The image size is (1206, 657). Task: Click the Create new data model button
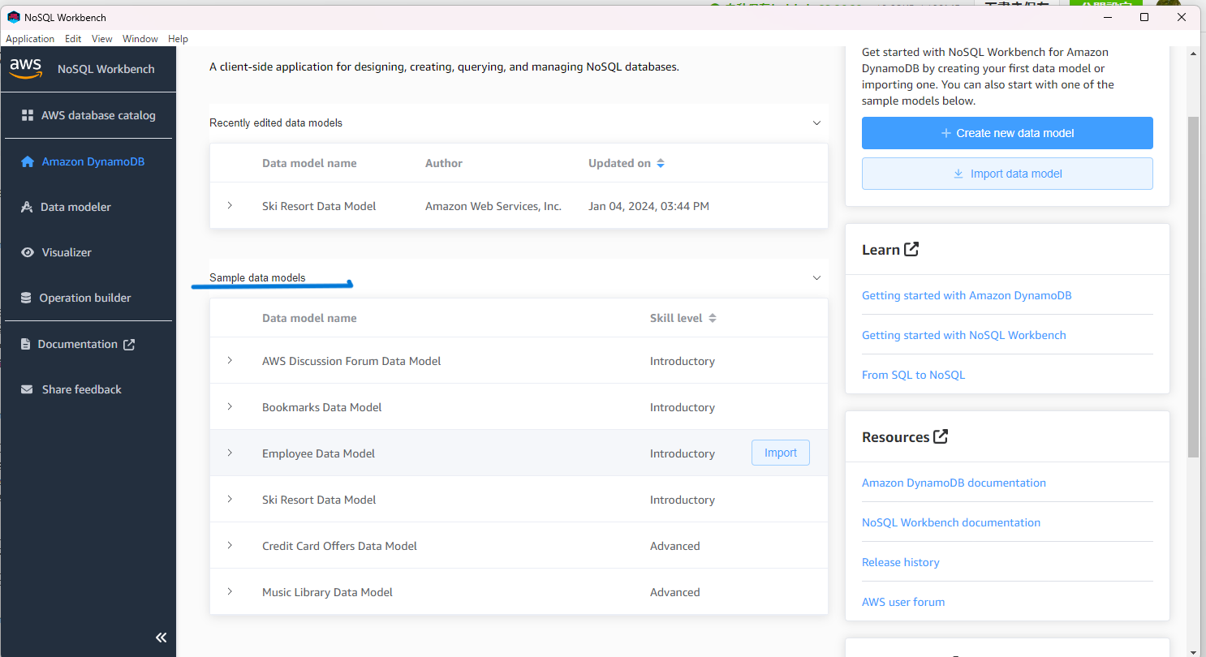coord(1007,133)
